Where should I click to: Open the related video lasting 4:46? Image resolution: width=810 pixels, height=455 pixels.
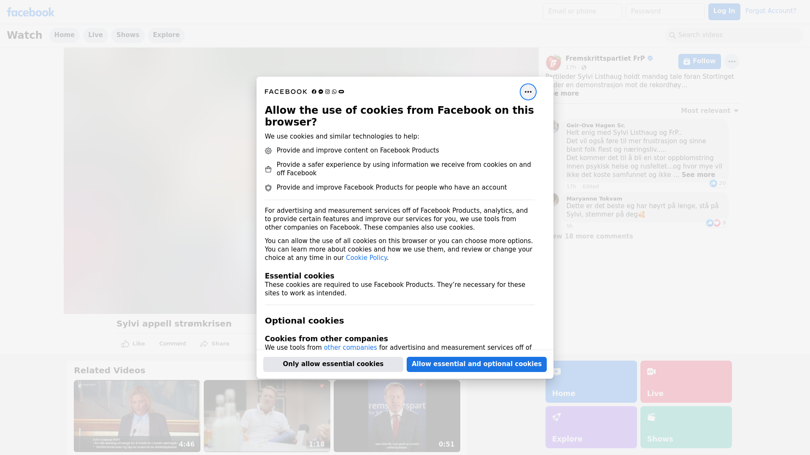[x=137, y=416]
